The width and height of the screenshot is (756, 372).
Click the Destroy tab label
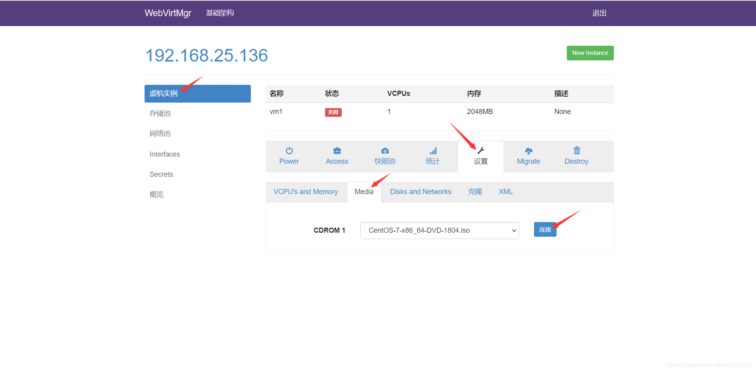576,161
